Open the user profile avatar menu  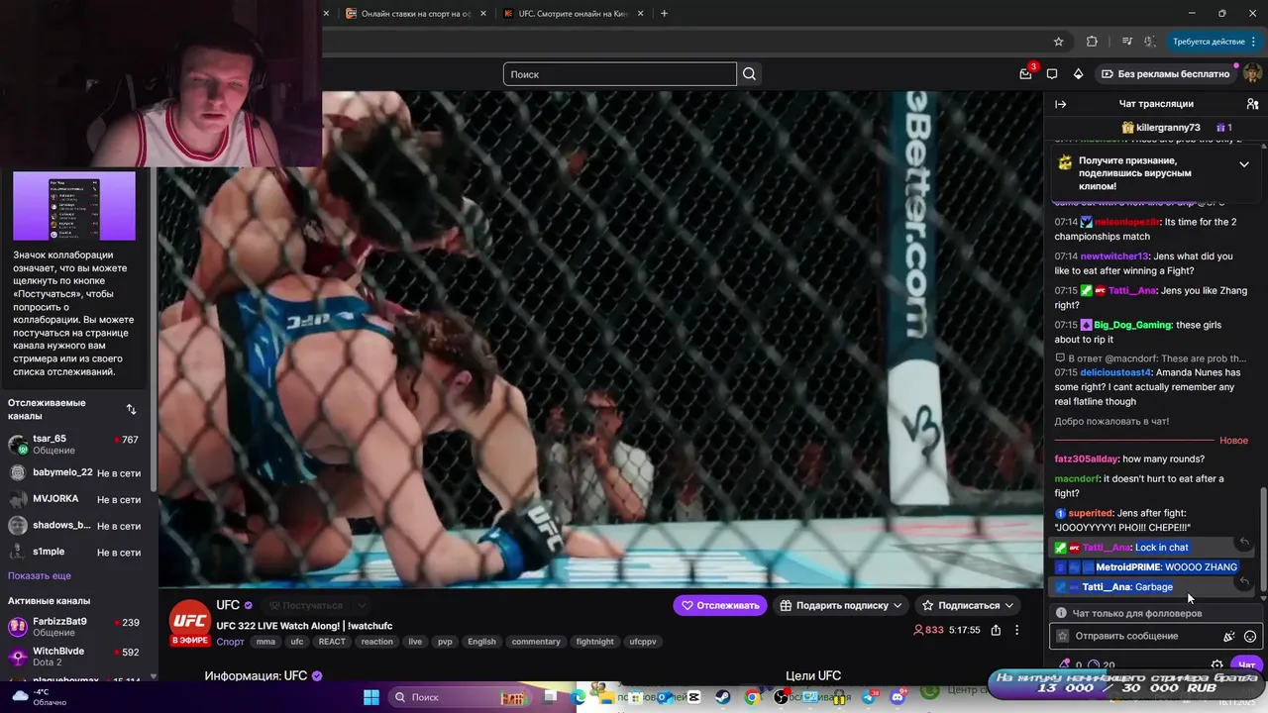tap(1252, 74)
